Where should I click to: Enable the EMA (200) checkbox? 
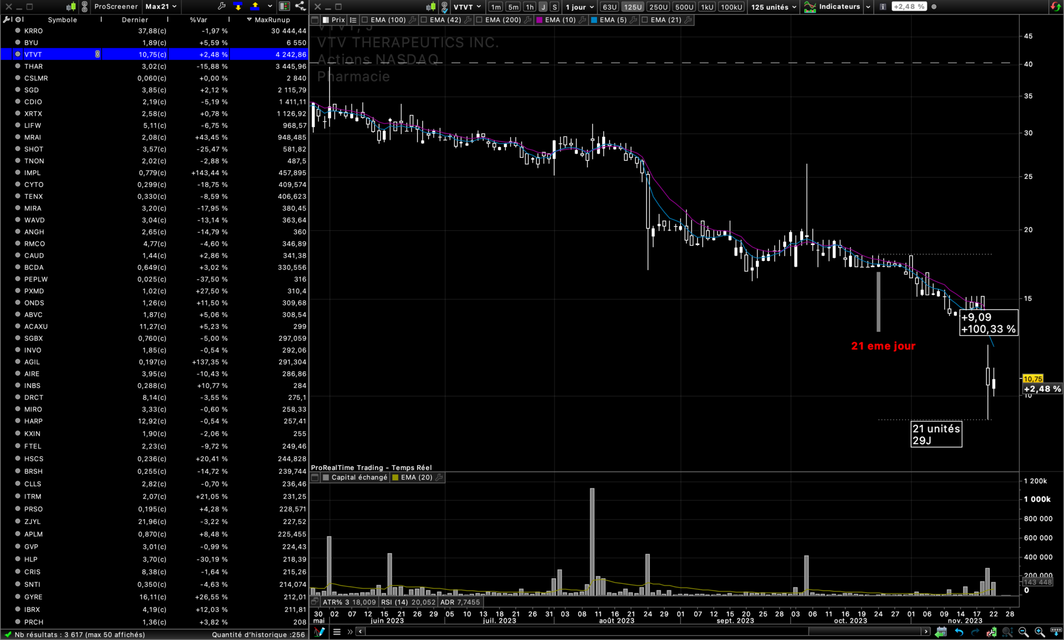pos(479,20)
